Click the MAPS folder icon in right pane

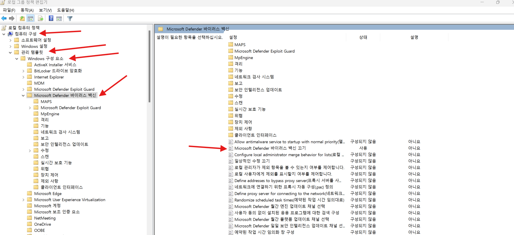tap(231, 44)
